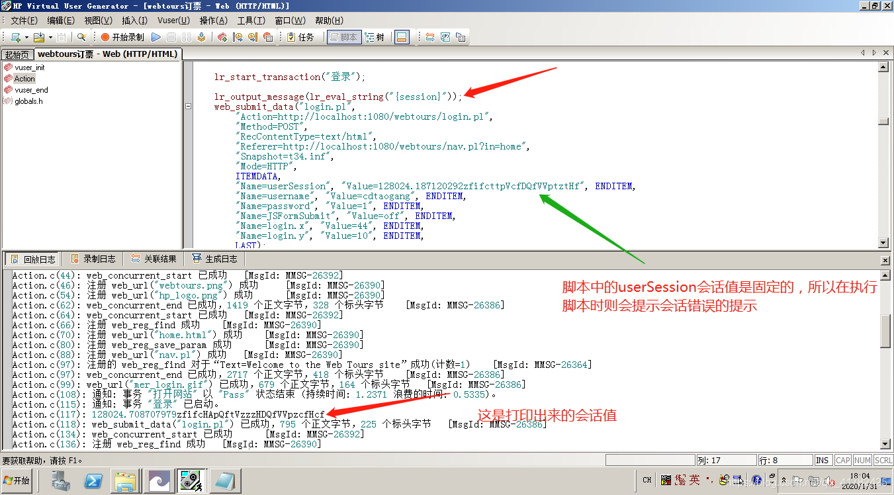Open the dropdown arrow beside New Script
This screenshot has width=894, height=495.
[x=26, y=38]
